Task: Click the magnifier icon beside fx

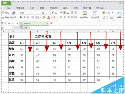Action: tap(21, 28)
